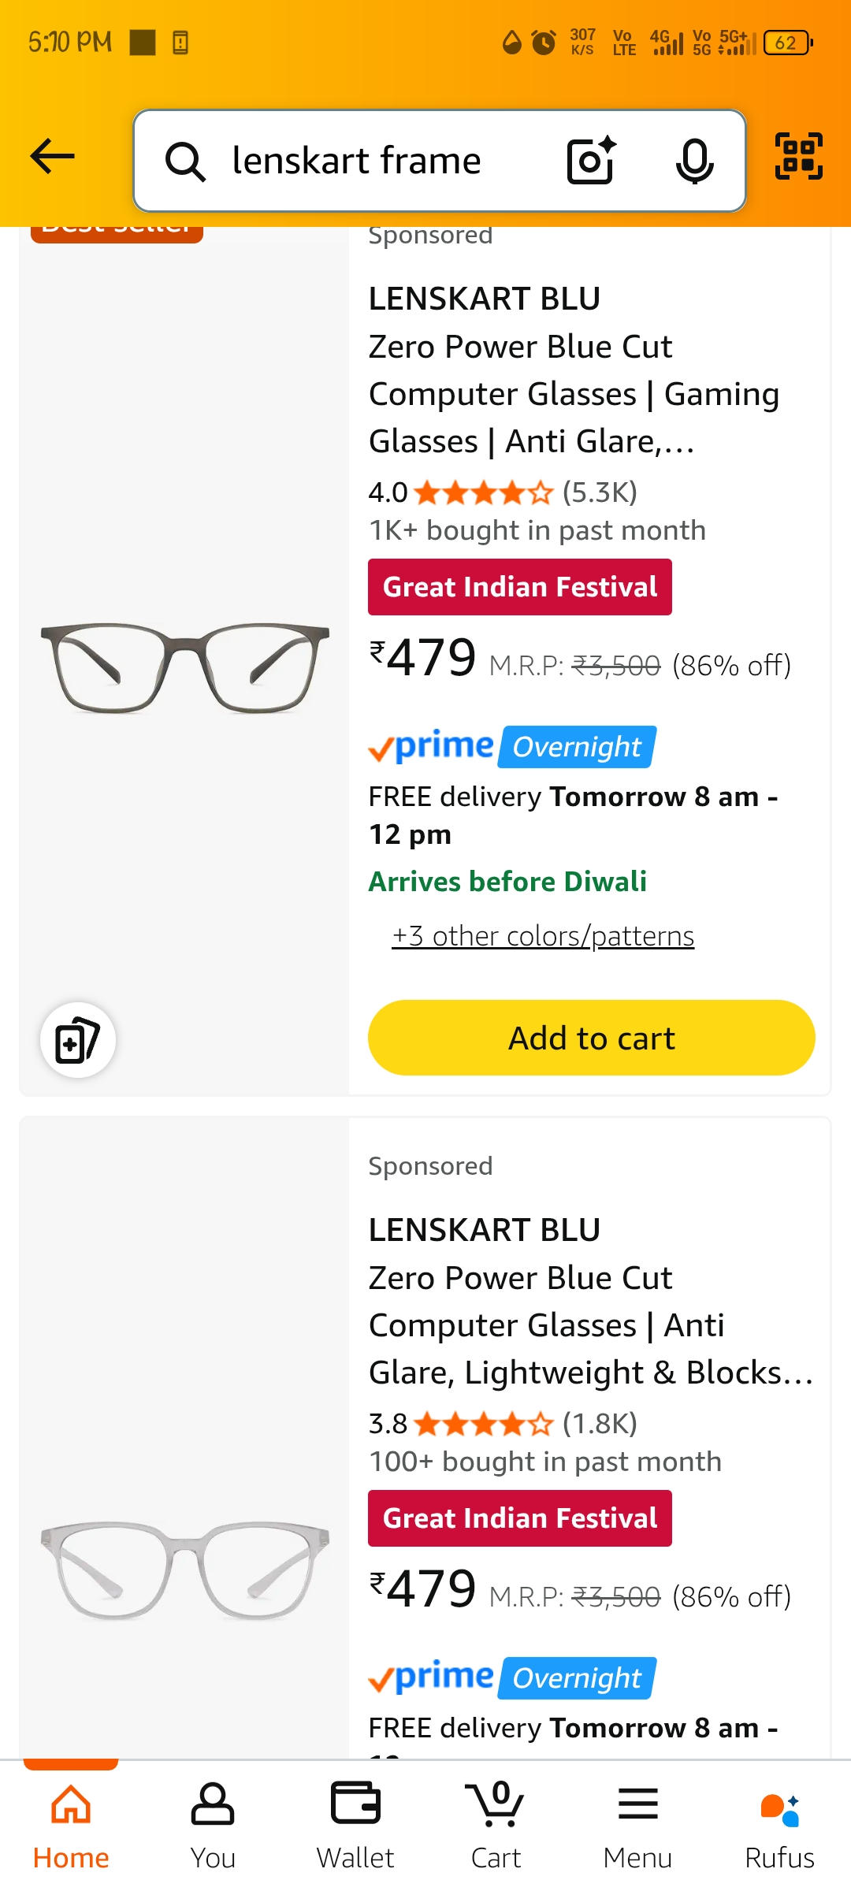
Task: Open the Rufus assistant tab
Action: [x=779, y=1826]
